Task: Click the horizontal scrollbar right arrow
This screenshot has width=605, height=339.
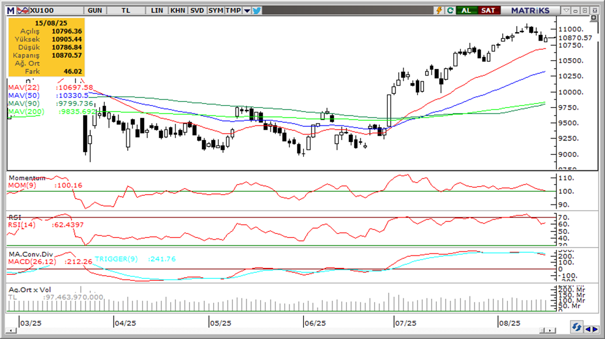Action: click(x=551, y=330)
